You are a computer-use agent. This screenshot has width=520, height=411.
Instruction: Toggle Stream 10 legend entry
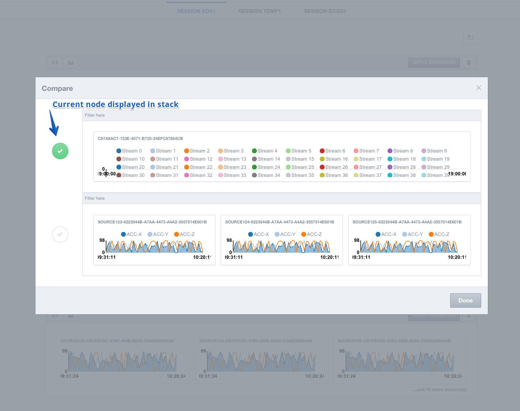[x=130, y=159]
